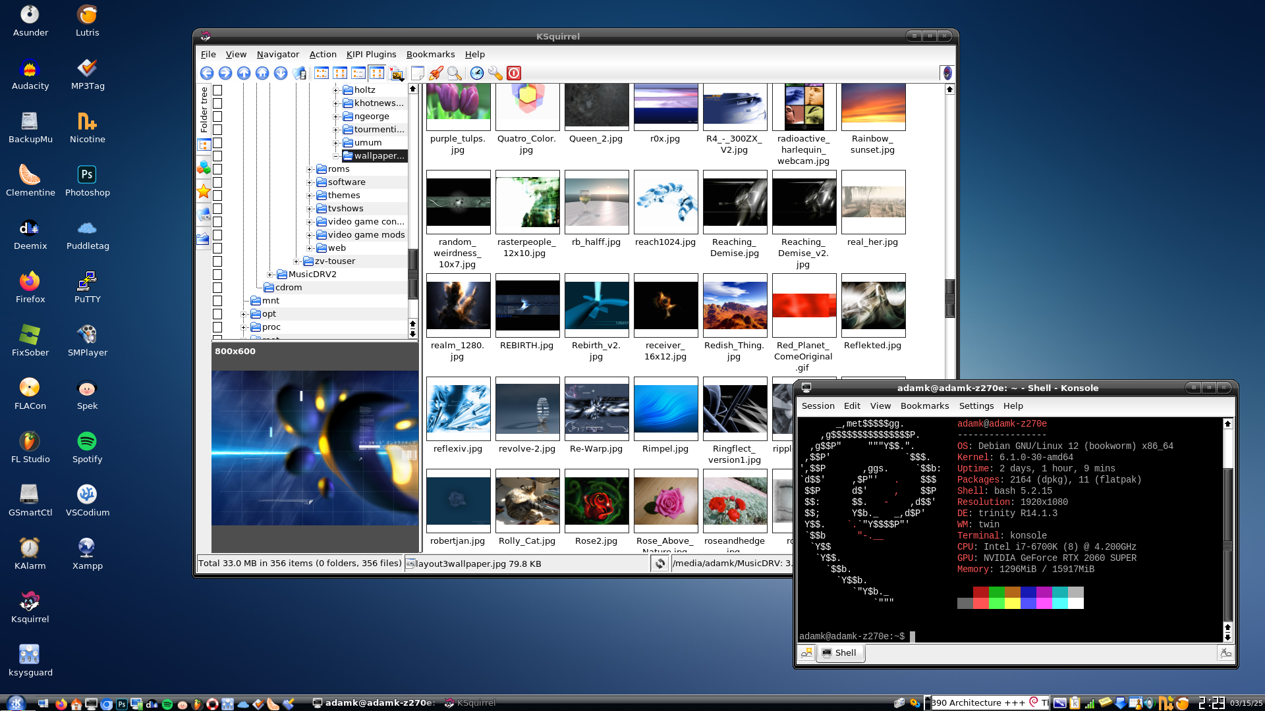
Task: Click the blank page toolbar icon
Action: (x=418, y=73)
